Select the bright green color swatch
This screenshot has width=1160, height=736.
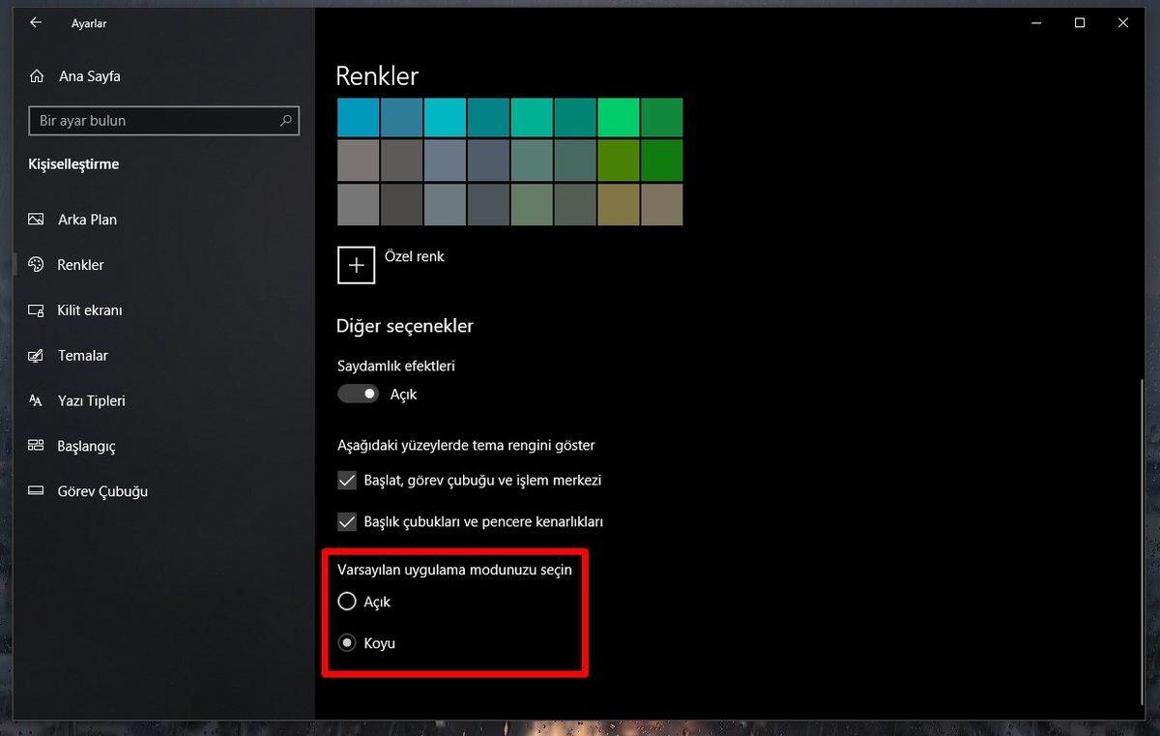[619, 116]
